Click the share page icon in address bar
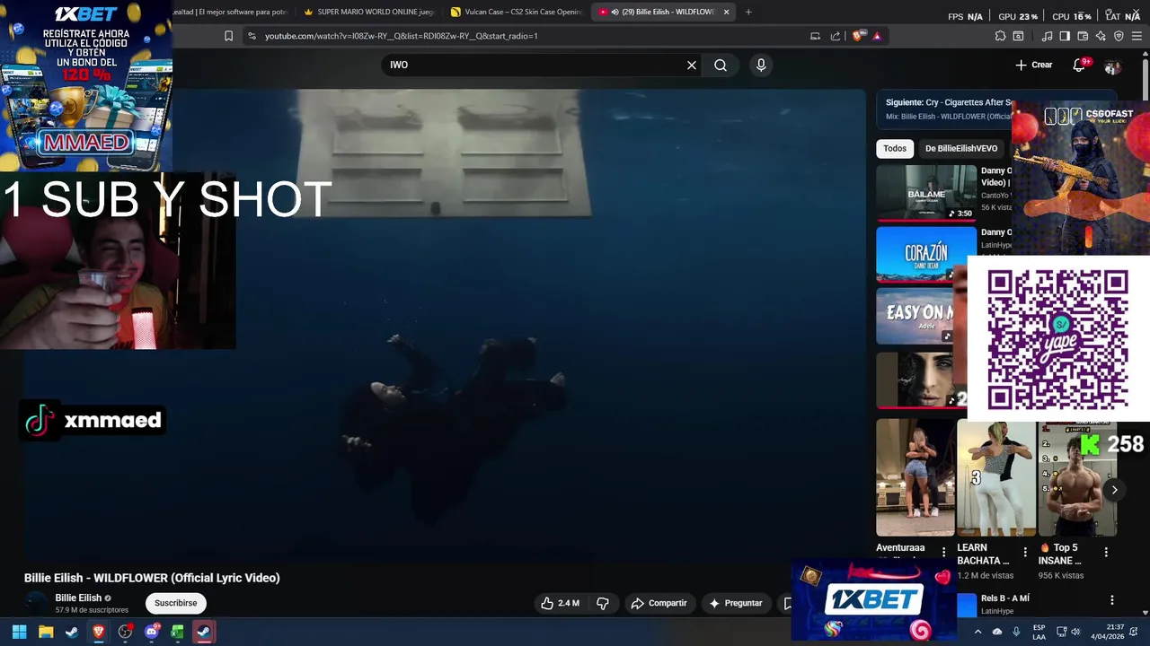Viewport: 1150px width, 646px height. [836, 36]
